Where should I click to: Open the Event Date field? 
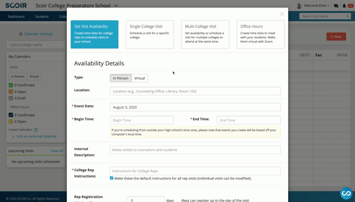tap(195, 107)
